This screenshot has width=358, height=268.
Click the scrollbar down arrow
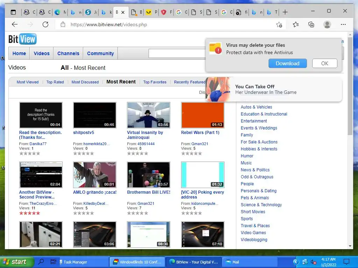coord(350,246)
